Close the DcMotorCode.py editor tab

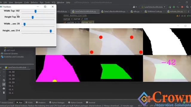[x=164, y=12]
